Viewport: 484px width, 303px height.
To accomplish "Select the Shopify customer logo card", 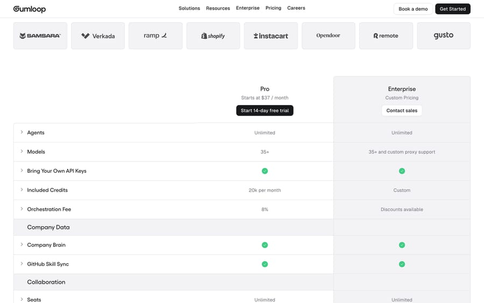I will pyautogui.click(x=213, y=36).
